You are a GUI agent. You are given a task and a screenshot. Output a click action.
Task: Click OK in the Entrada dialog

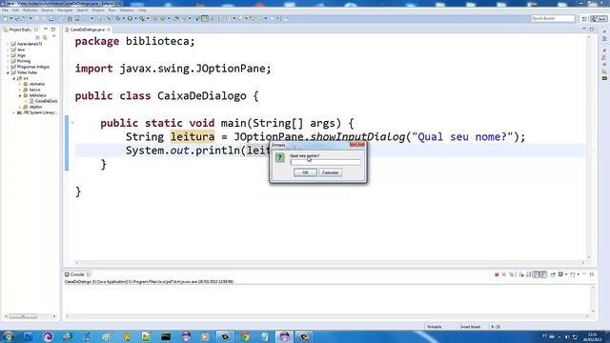click(x=305, y=172)
